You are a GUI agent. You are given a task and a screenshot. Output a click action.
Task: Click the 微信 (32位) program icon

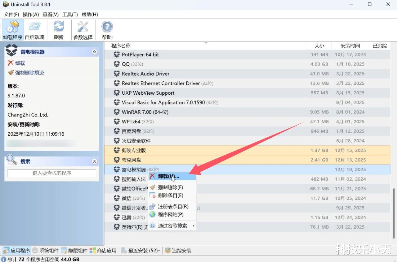click(x=117, y=198)
